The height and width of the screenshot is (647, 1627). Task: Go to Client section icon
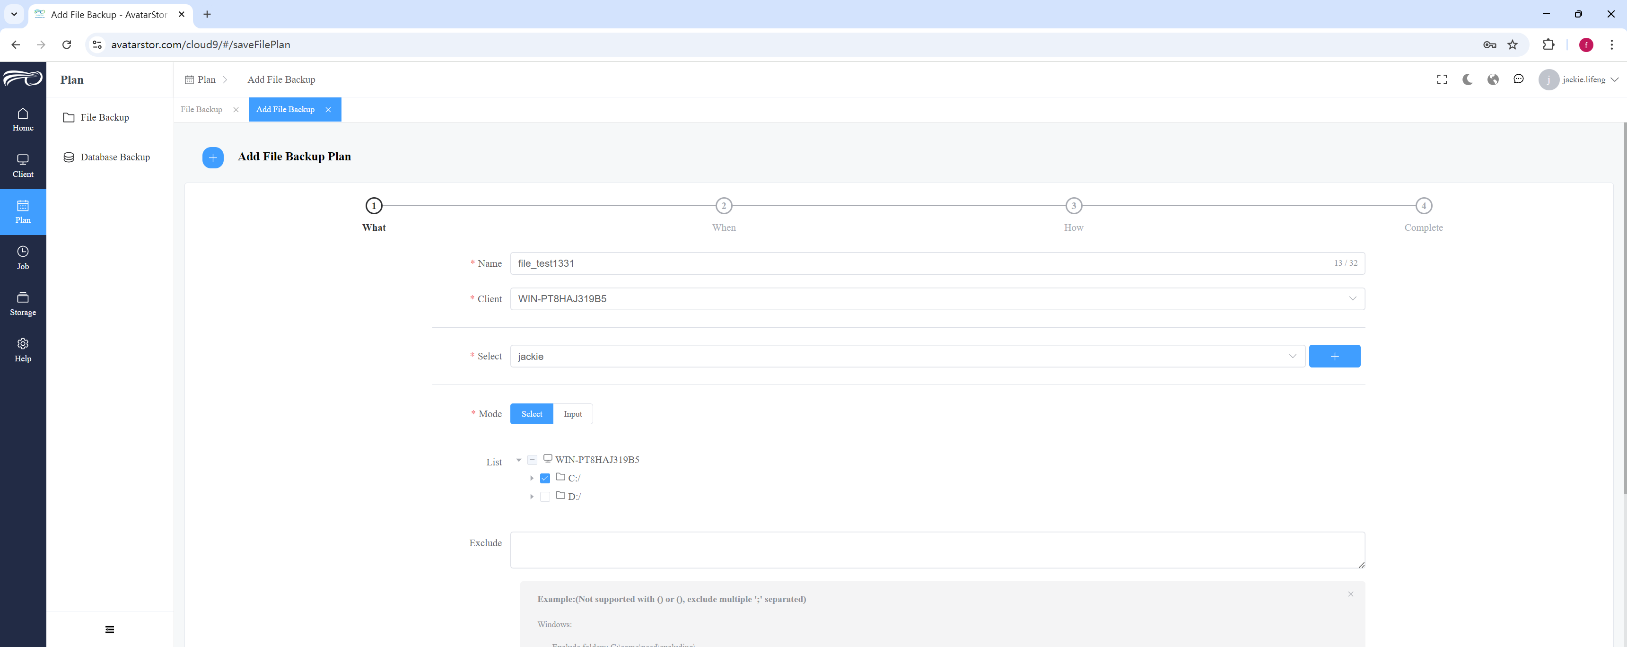(23, 160)
